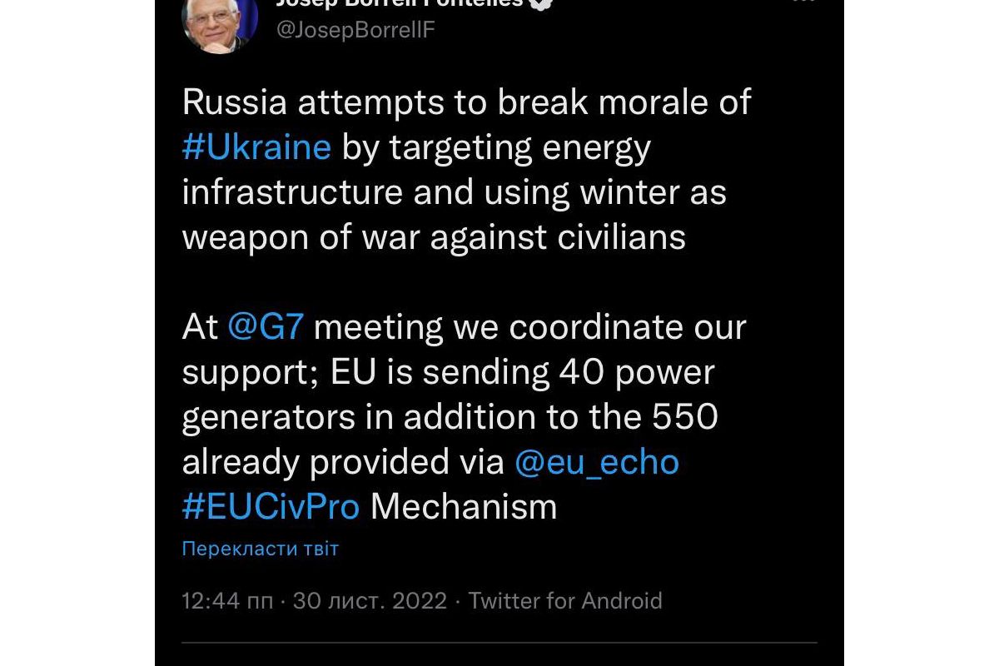
Task: Click the number "550" in the tweet
Action: point(684,417)
